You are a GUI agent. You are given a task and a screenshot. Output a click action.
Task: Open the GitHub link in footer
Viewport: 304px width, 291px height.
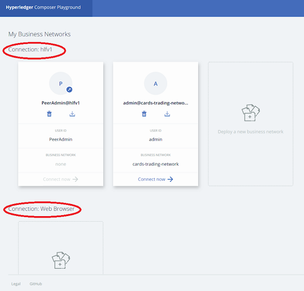[x=35, y=284]
